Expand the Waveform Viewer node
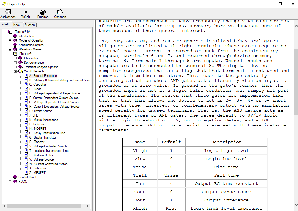 click(x=10, y=49)
